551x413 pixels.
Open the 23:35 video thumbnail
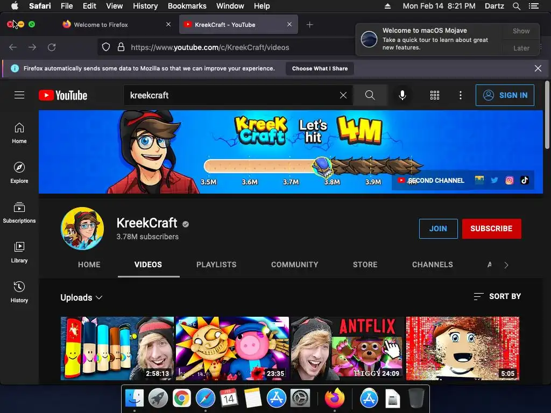click(232, 348)
